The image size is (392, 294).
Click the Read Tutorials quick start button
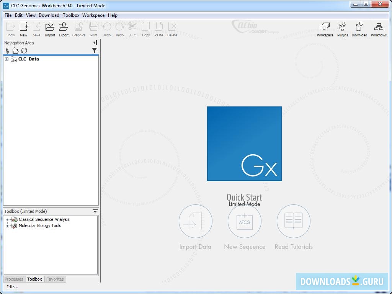(294, 221)
